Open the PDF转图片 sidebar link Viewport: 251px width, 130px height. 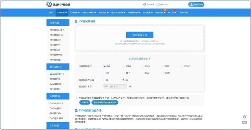coord(55,35)
